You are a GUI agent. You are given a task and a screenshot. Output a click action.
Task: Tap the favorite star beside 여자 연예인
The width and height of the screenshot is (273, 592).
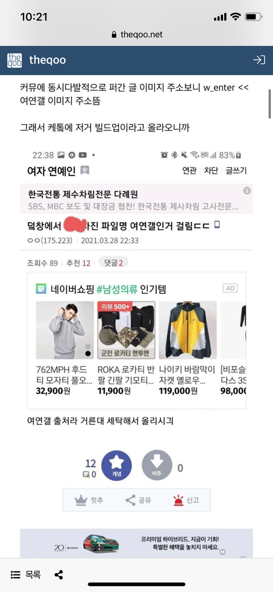(x=85, y=170)
